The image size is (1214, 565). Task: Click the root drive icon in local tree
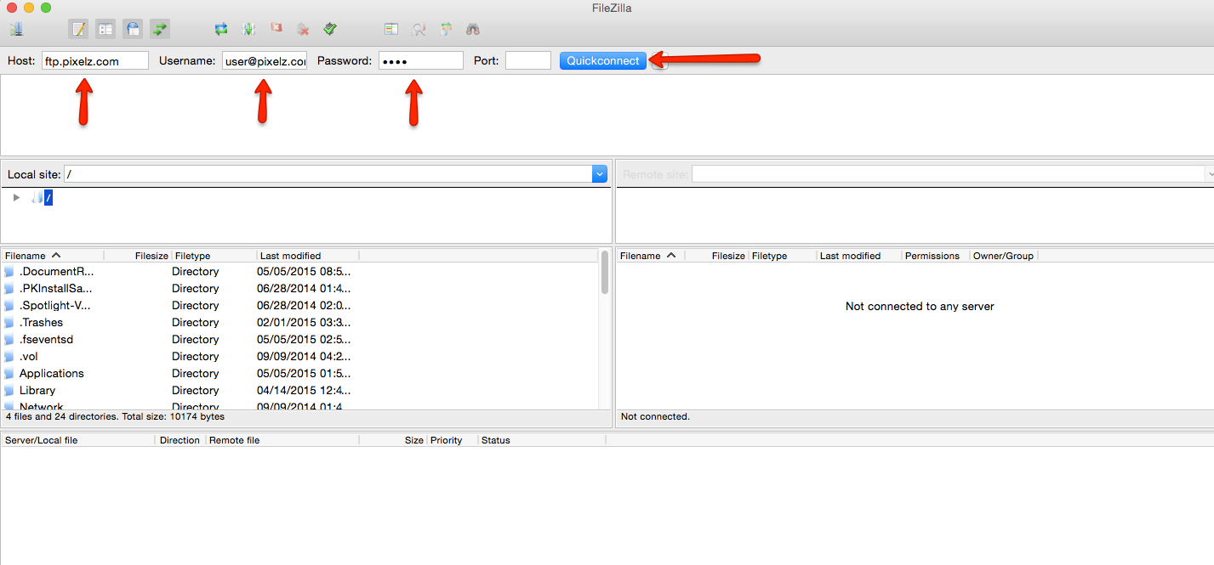coord(37,198)
